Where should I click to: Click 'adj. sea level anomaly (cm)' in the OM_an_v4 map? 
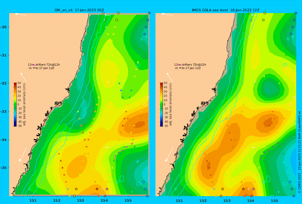click(24, 105)
